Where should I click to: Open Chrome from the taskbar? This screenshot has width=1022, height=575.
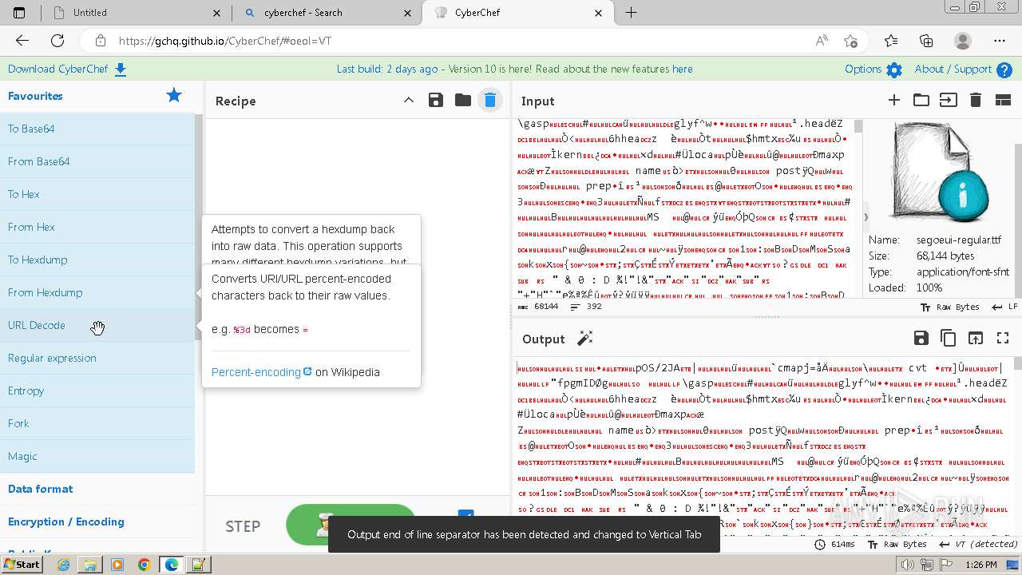145,565
